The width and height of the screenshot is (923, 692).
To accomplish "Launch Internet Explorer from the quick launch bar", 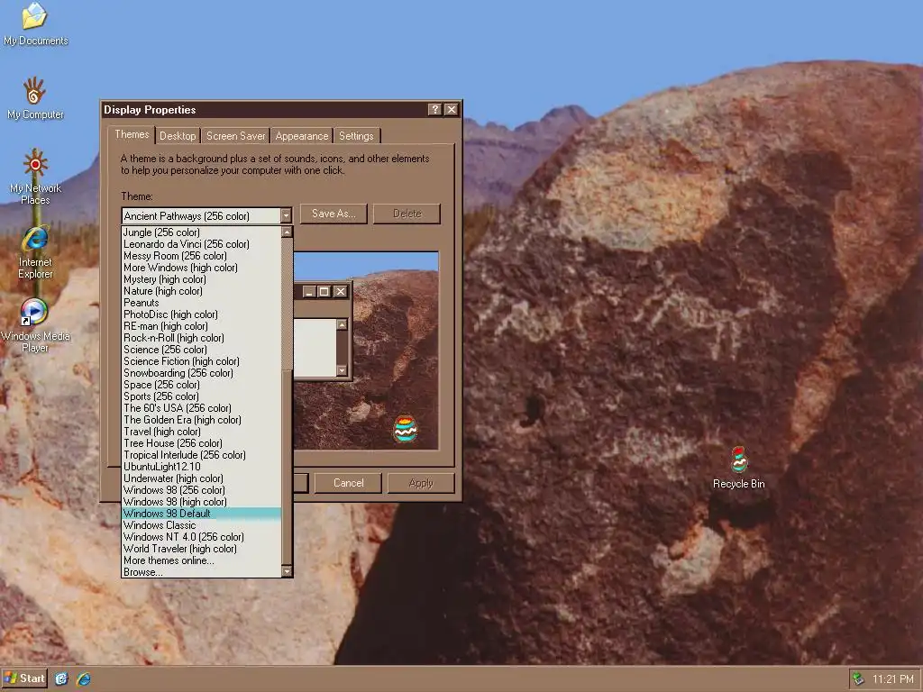I will 84,679.
